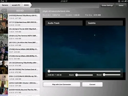128x96 pixels.
Task: Tap the Wi-Fi status icon
Action: pyautogui.click(x=6, y=1)
